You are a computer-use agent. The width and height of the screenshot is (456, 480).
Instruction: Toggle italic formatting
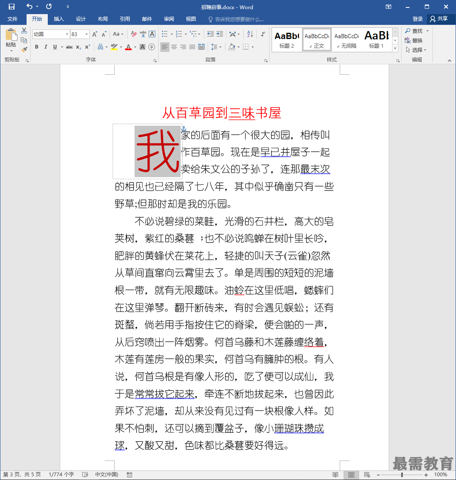coord(46,47)
